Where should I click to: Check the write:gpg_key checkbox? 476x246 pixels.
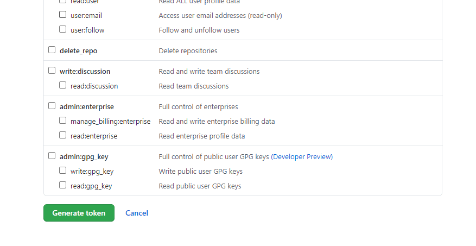click(63, 171)
